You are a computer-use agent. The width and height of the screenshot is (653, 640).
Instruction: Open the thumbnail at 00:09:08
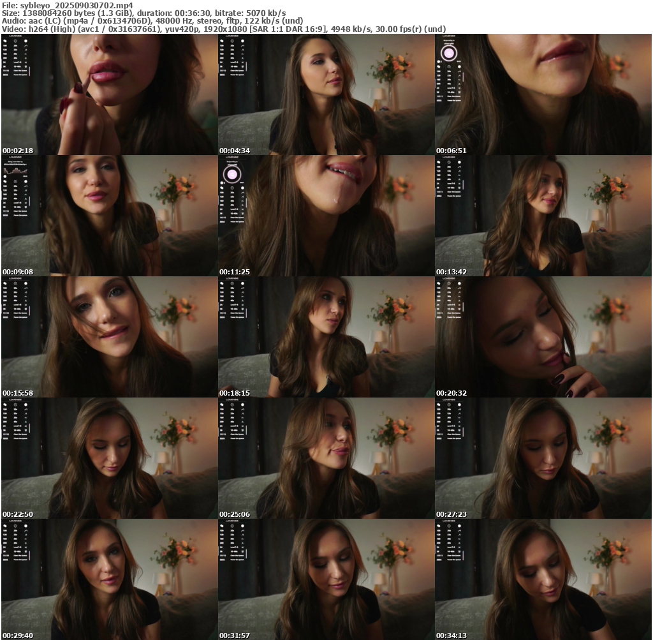pos(109,216)
